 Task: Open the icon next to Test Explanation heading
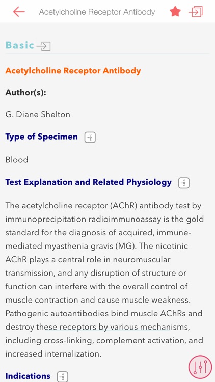pos(184,183)
